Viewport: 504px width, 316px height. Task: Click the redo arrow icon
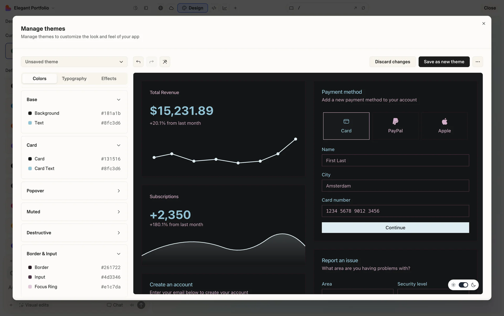click(x=151, y=62)
